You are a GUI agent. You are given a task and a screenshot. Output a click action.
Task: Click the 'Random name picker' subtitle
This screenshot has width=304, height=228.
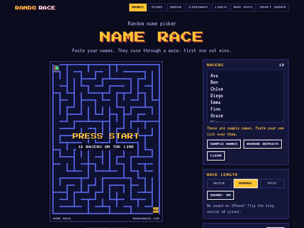click(x=152, y=24)
